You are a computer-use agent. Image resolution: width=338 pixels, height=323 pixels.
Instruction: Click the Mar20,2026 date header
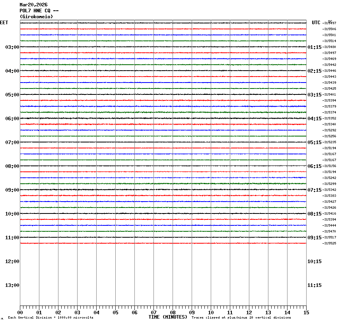point(33,5)
